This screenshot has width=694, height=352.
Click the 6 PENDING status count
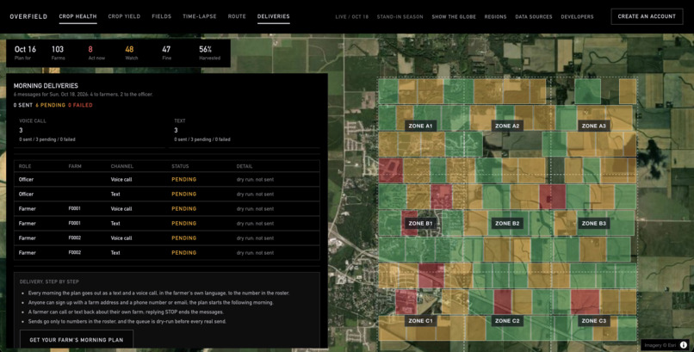[x=51, y=105]
